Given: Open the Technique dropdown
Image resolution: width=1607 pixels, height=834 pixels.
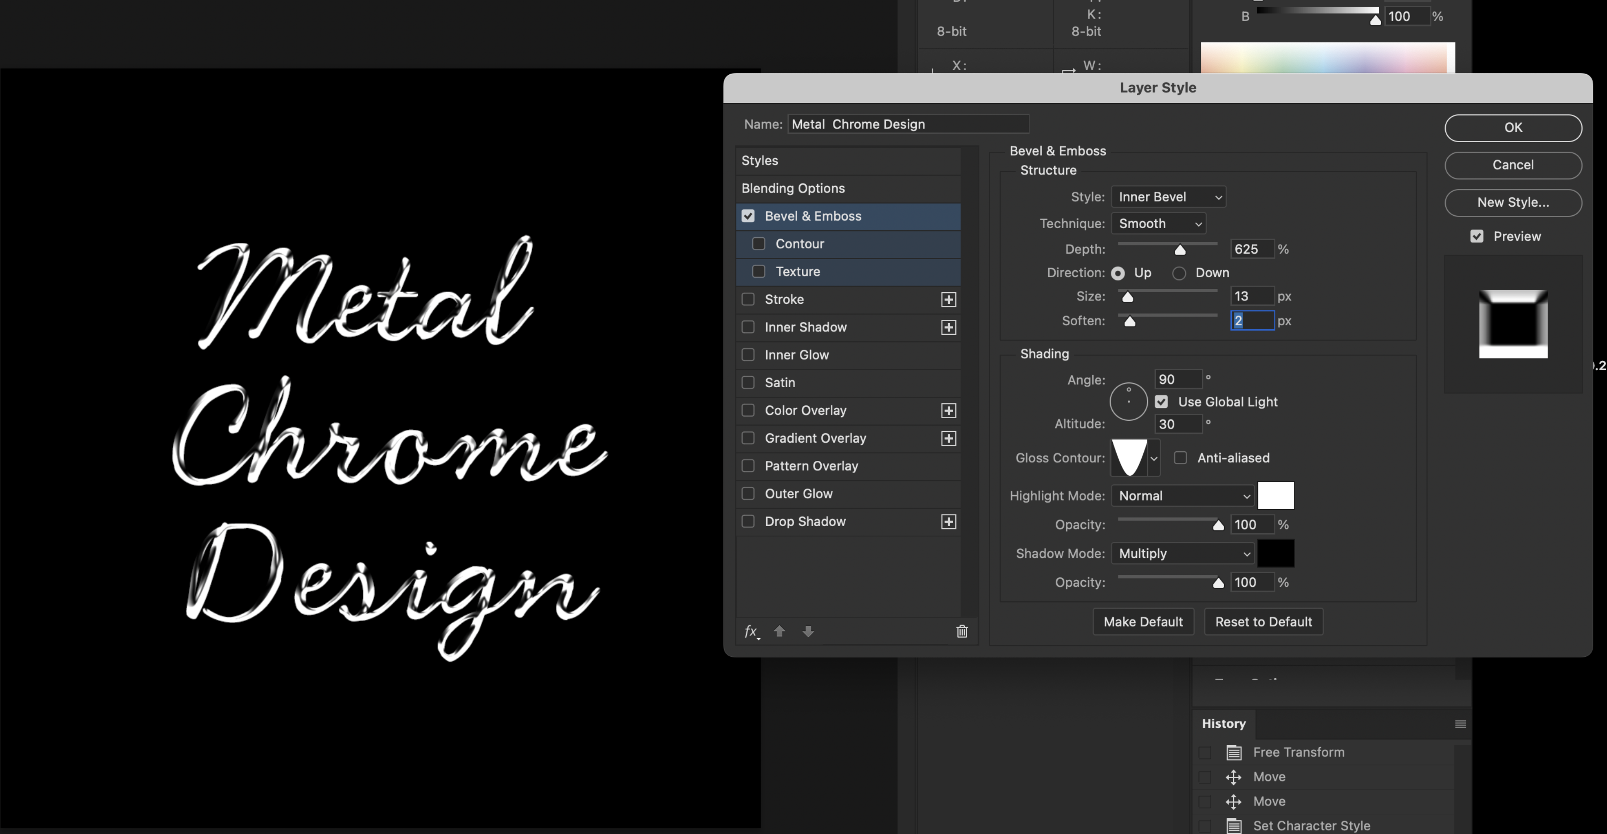Looking at the screenshot, I should [1158, 224].
